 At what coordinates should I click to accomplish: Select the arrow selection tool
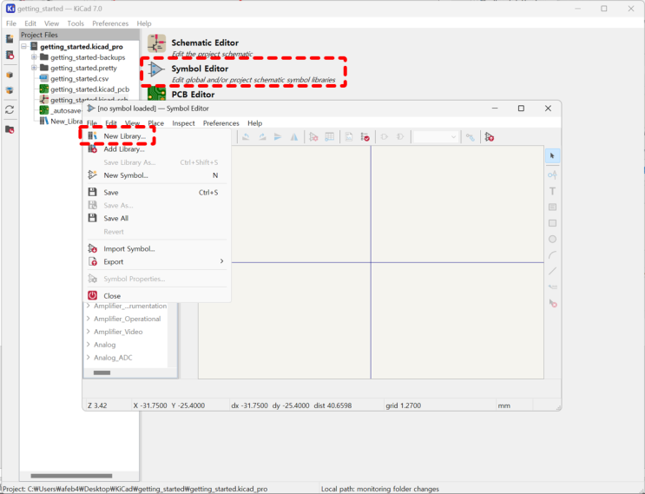552,156
